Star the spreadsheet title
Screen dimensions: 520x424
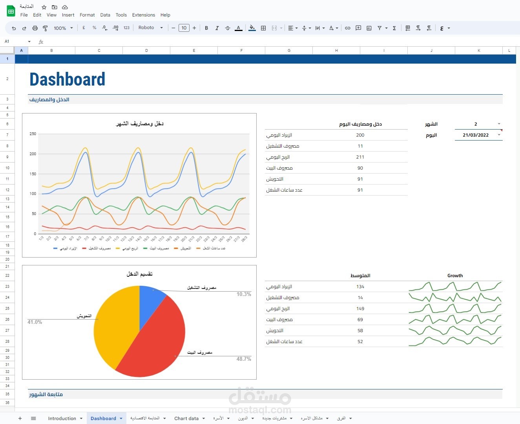[x=44, y=7]
